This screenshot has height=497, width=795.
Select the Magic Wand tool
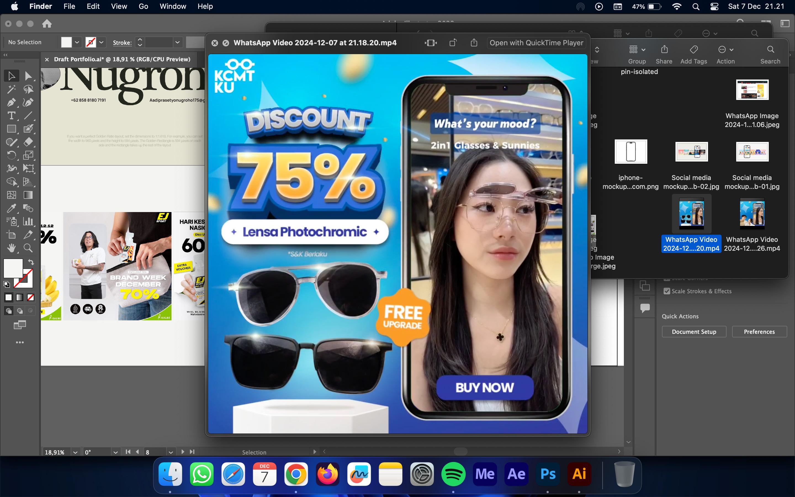pyautogui.click(x=11, y=89)
